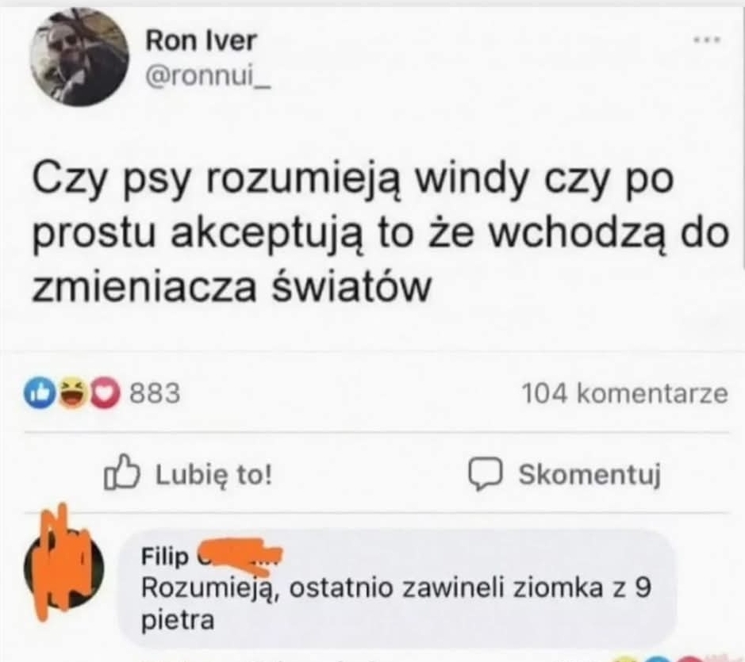
Task: Click the word zmieniacza in the post
Action: coord(144,287)
